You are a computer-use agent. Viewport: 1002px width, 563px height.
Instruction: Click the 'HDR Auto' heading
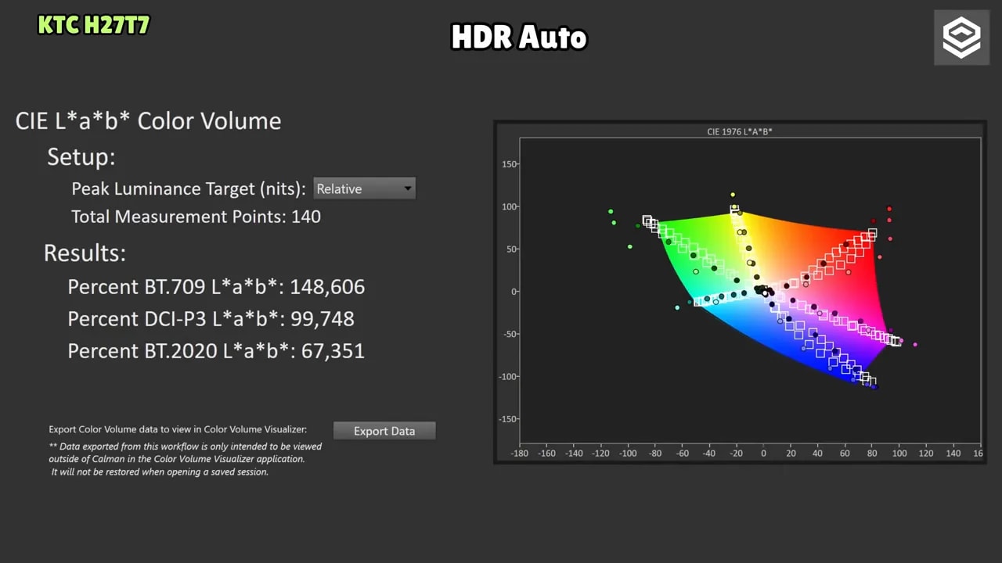[x=519, y=37]
